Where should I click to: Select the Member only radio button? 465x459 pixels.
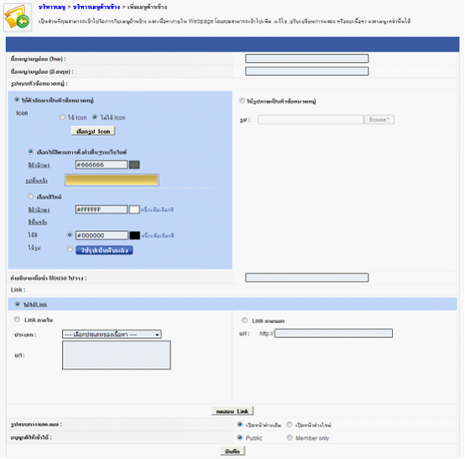tap(290, 438)
